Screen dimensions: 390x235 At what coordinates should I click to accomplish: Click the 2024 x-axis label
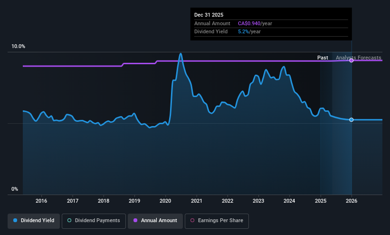click(289, 201)
